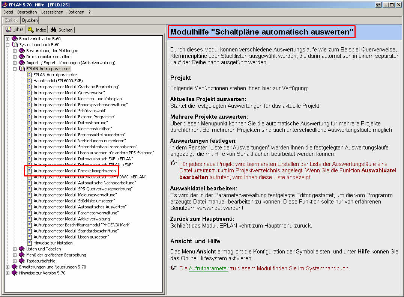
Task: Follow the Aufrufparameter hyperlink
Action: 209,268
